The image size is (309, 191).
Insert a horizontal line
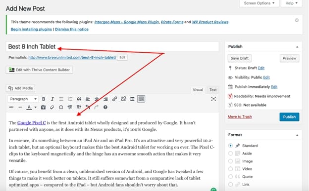[20, 107]
